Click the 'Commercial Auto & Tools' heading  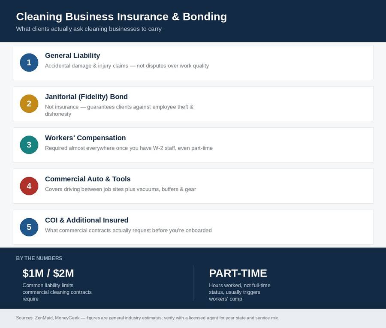click(x=87, y=179)
